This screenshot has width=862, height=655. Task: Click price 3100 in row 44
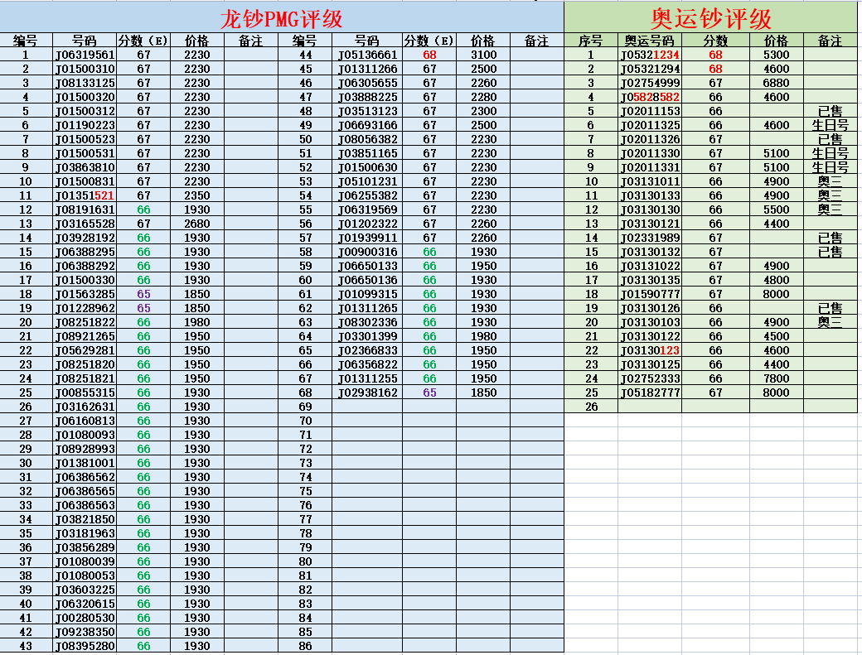(x=483, y=55)
